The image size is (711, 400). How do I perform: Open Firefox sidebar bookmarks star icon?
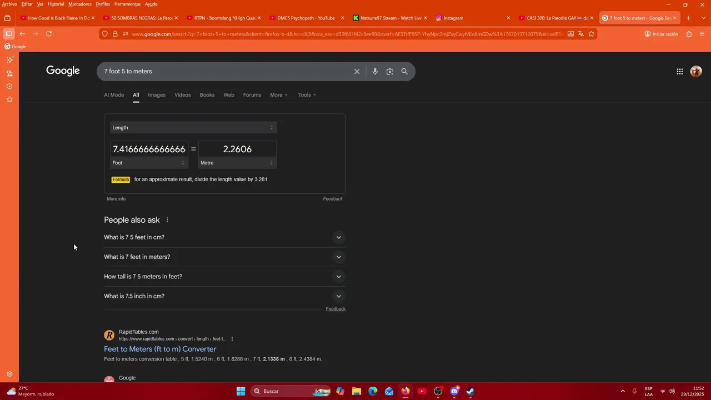click(x=9, y=99)
